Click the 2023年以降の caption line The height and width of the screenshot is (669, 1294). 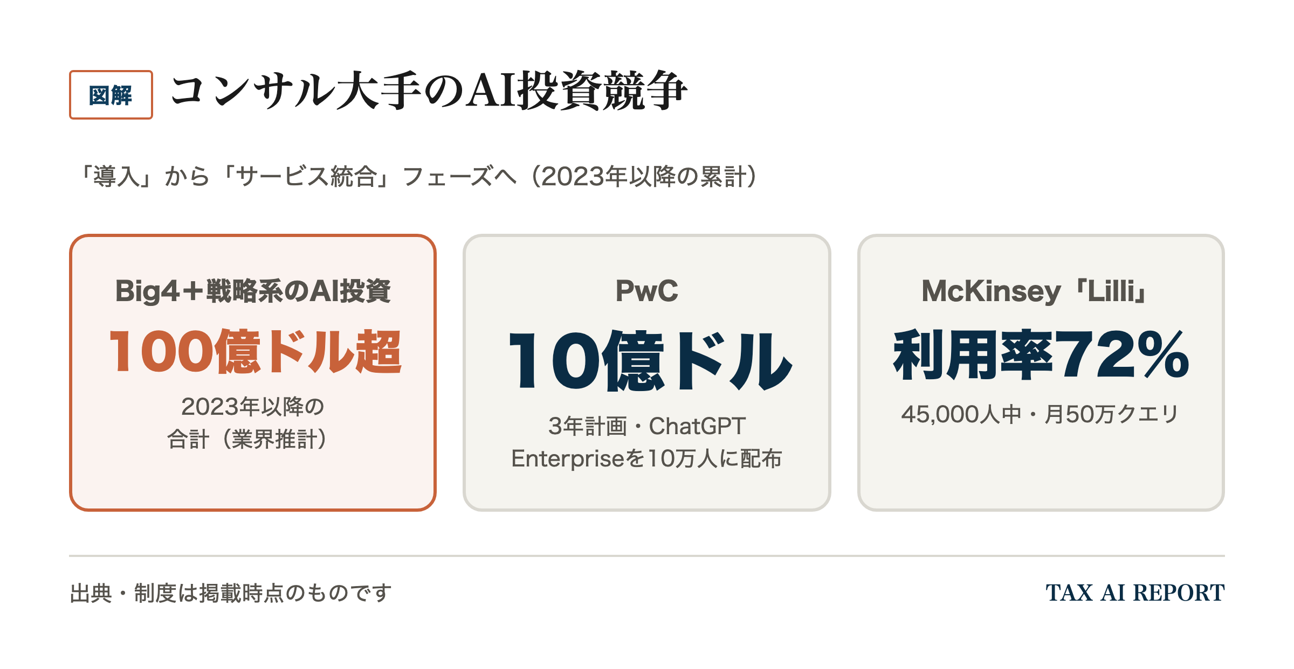[x=253, y=407]
